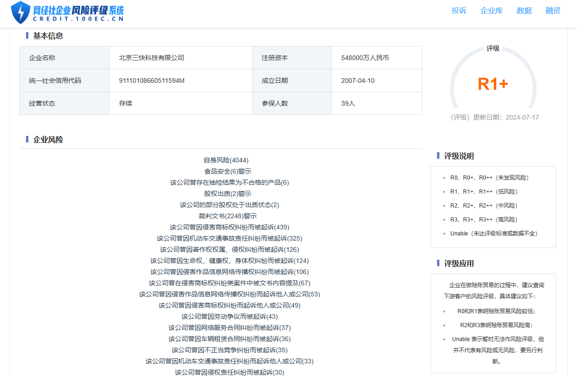
Task: Select credit code 91110108660511594M
Action: (152, 81)
